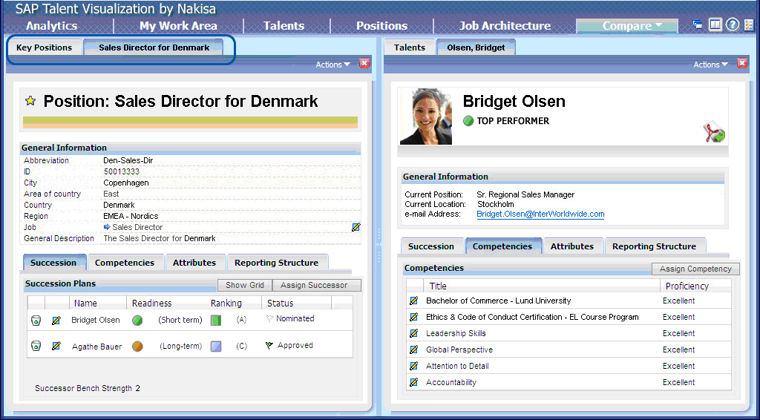The height and width of the screenshot is (420, 760).
Task: Edit Accountability competency pencil icon
Action: pyautogui.click(x=414, y=382)
